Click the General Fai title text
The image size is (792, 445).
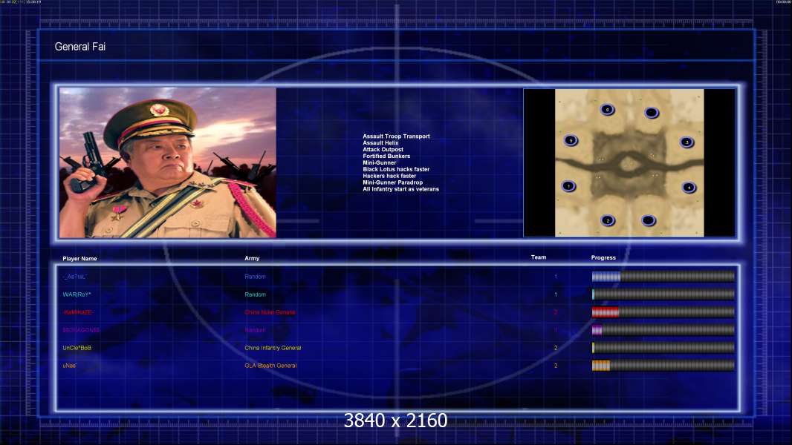[x=79, y=47]
